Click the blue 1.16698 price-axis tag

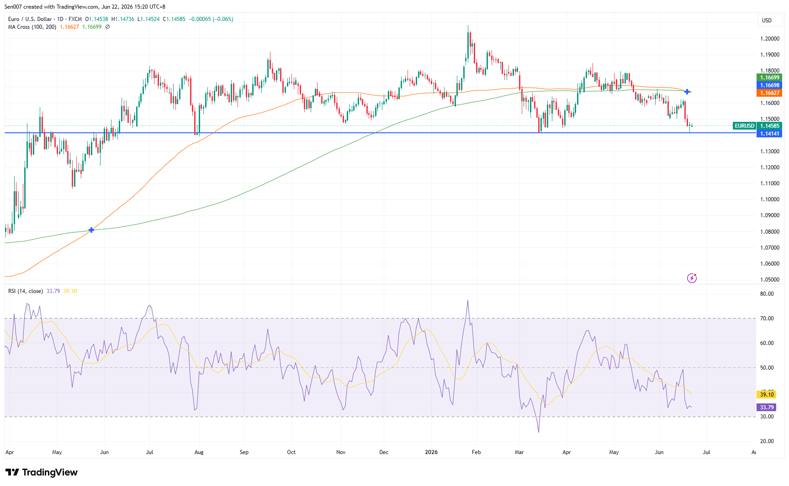click(x=769, y=85)
